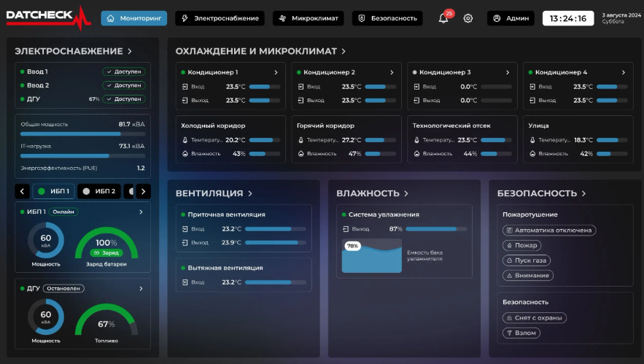
Task: Click the Кондиционер 1 Вход icon
Action: (185, 87)
